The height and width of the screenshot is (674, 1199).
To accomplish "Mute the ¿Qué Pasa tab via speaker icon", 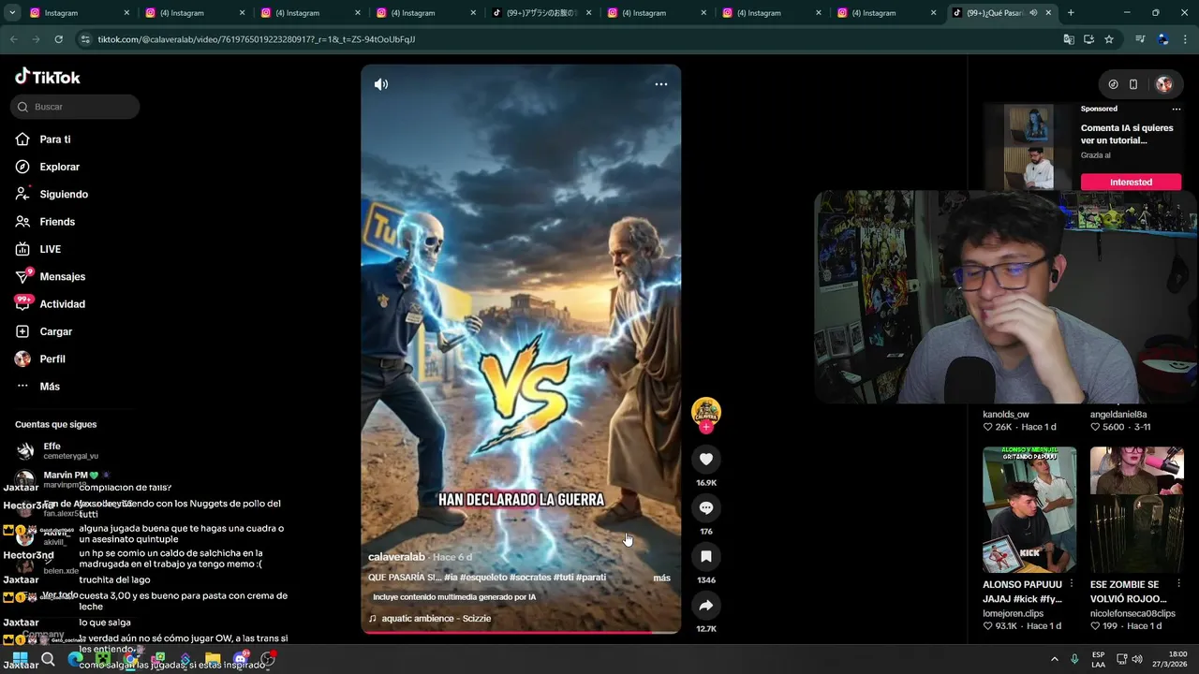I will [x=1033, y=13].
